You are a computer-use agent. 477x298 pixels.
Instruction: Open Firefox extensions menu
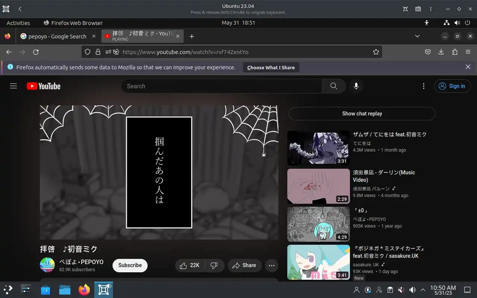tap(455, 52)
